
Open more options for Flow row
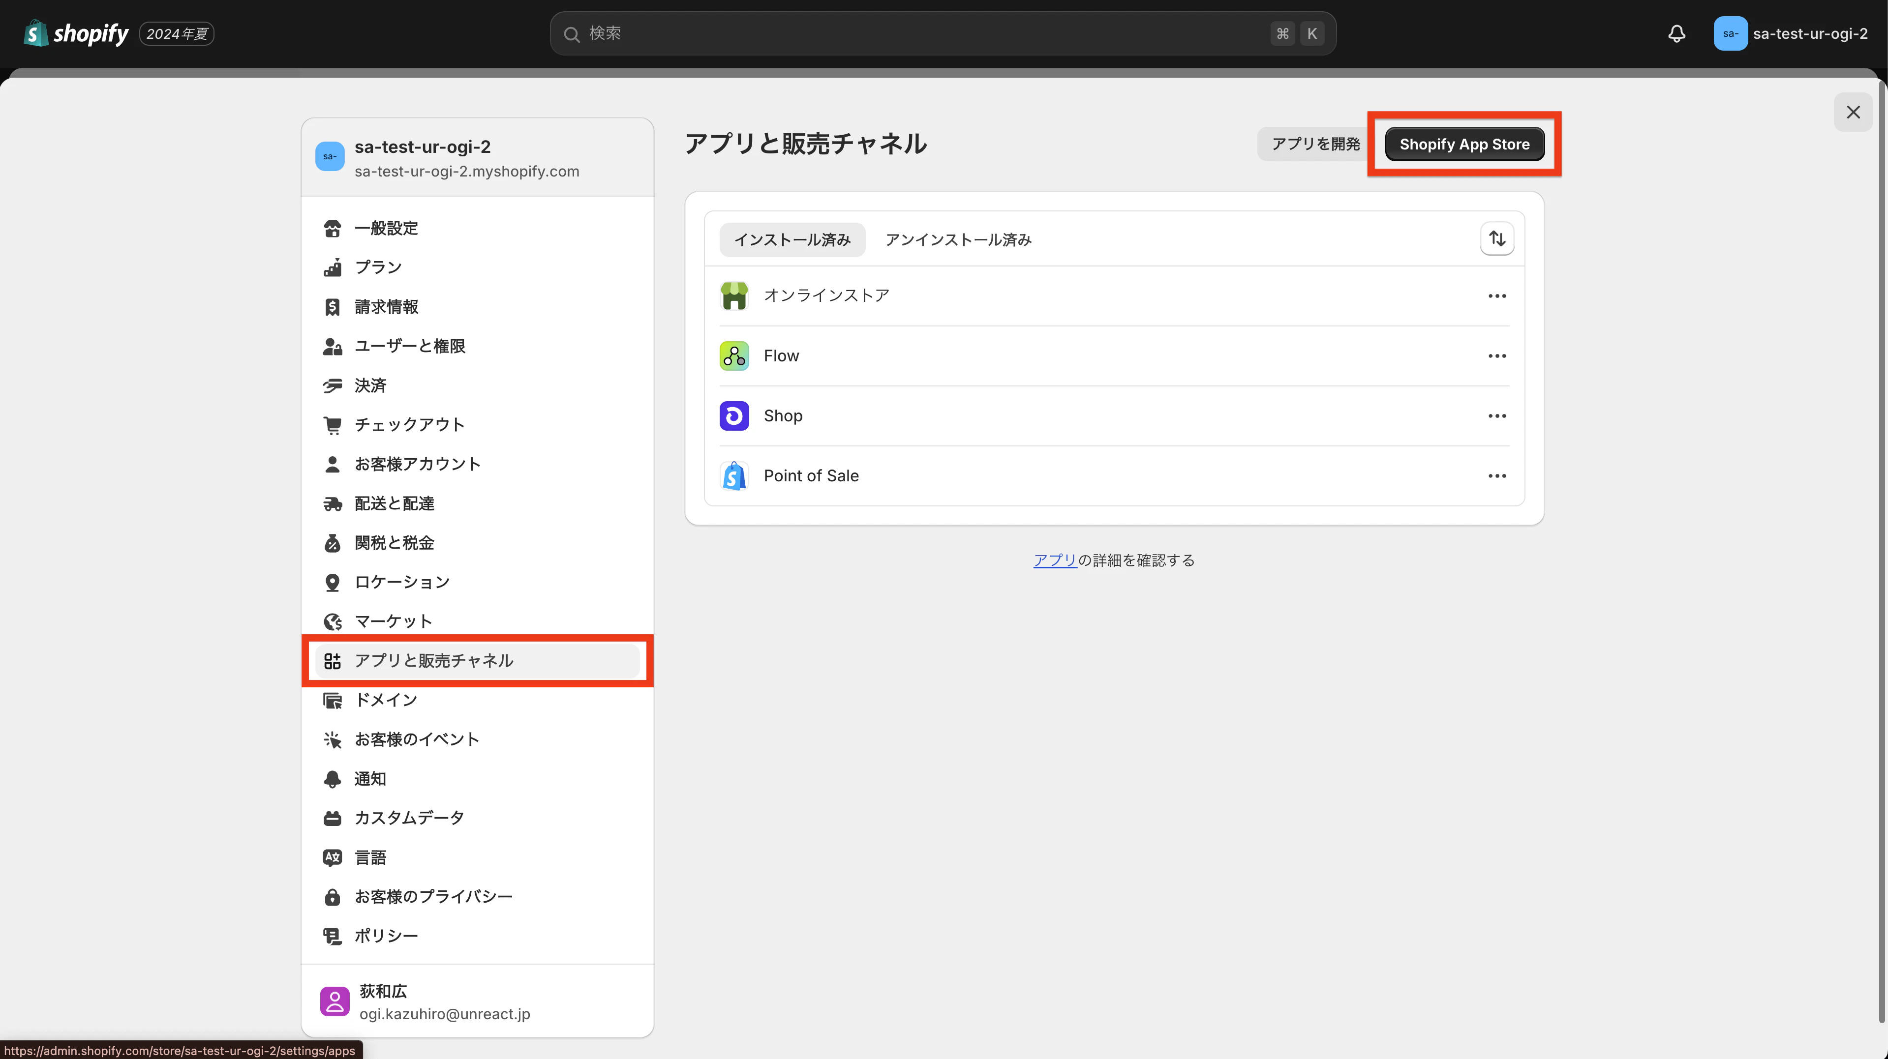[x=1496, y=356]
